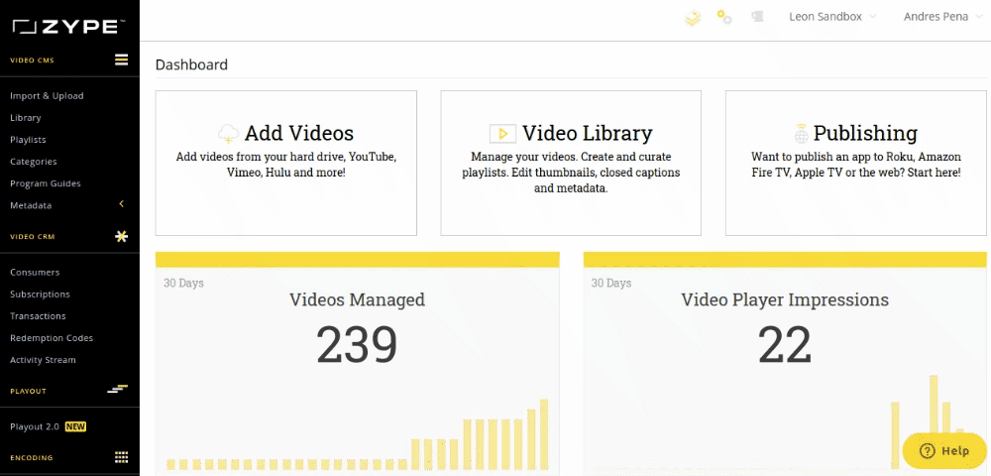This screenshot has height=476, width=991.
Task: Open the Publishing card
Action: tap(856, 163)
